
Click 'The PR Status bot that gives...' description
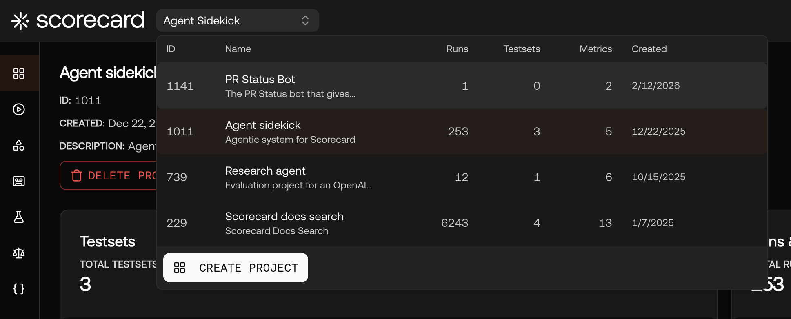click(290, 94)
